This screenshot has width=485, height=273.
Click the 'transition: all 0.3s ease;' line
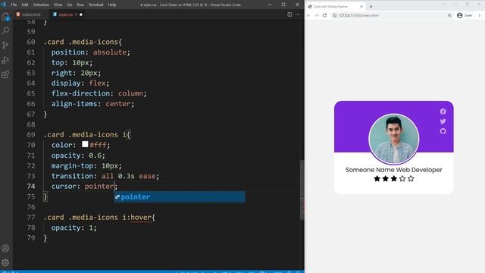(x=105, y=176)
